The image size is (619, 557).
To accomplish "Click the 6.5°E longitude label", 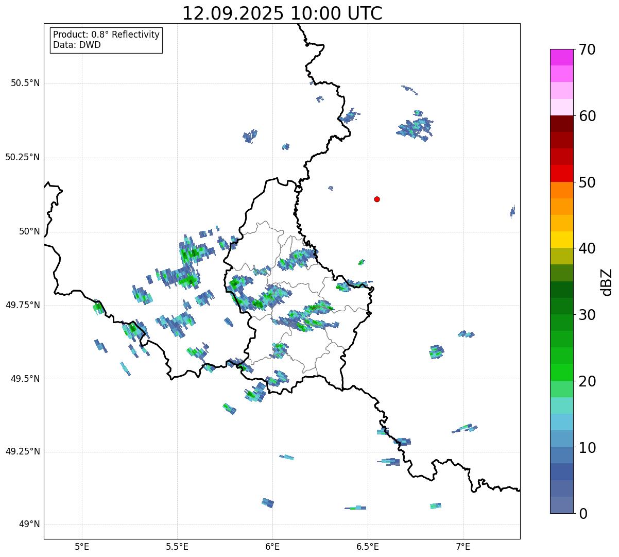I will pos(368,546).
